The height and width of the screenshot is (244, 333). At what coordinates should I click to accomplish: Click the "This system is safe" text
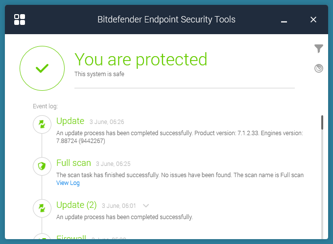pyautogui.click(x=99, y=74)
